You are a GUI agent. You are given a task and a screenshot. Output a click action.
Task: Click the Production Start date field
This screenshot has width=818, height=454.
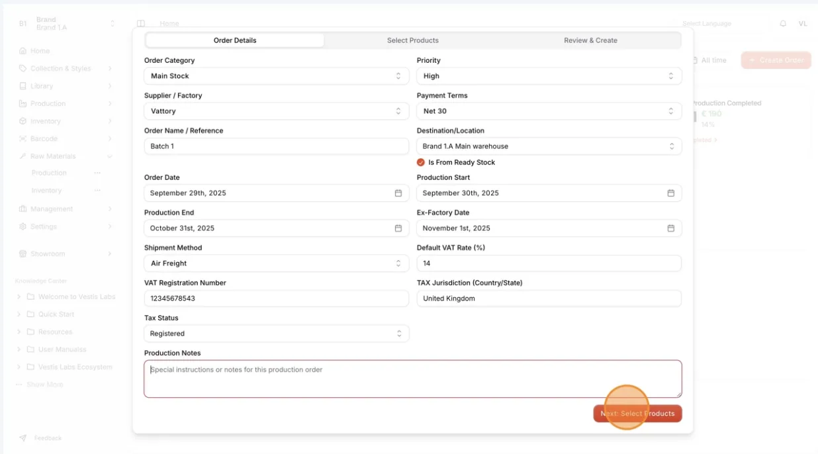click(x=549, y=193)
